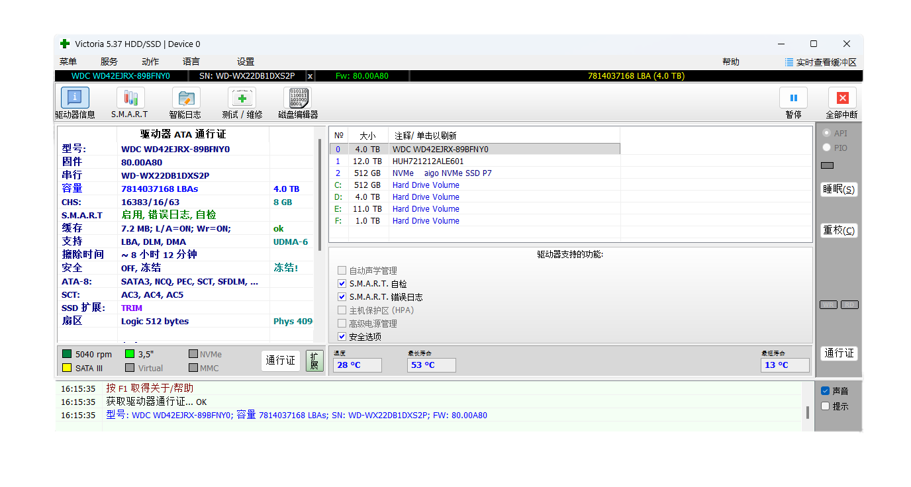
Task: Open the 语言 language menu
Action: click(x=191, y=62)
